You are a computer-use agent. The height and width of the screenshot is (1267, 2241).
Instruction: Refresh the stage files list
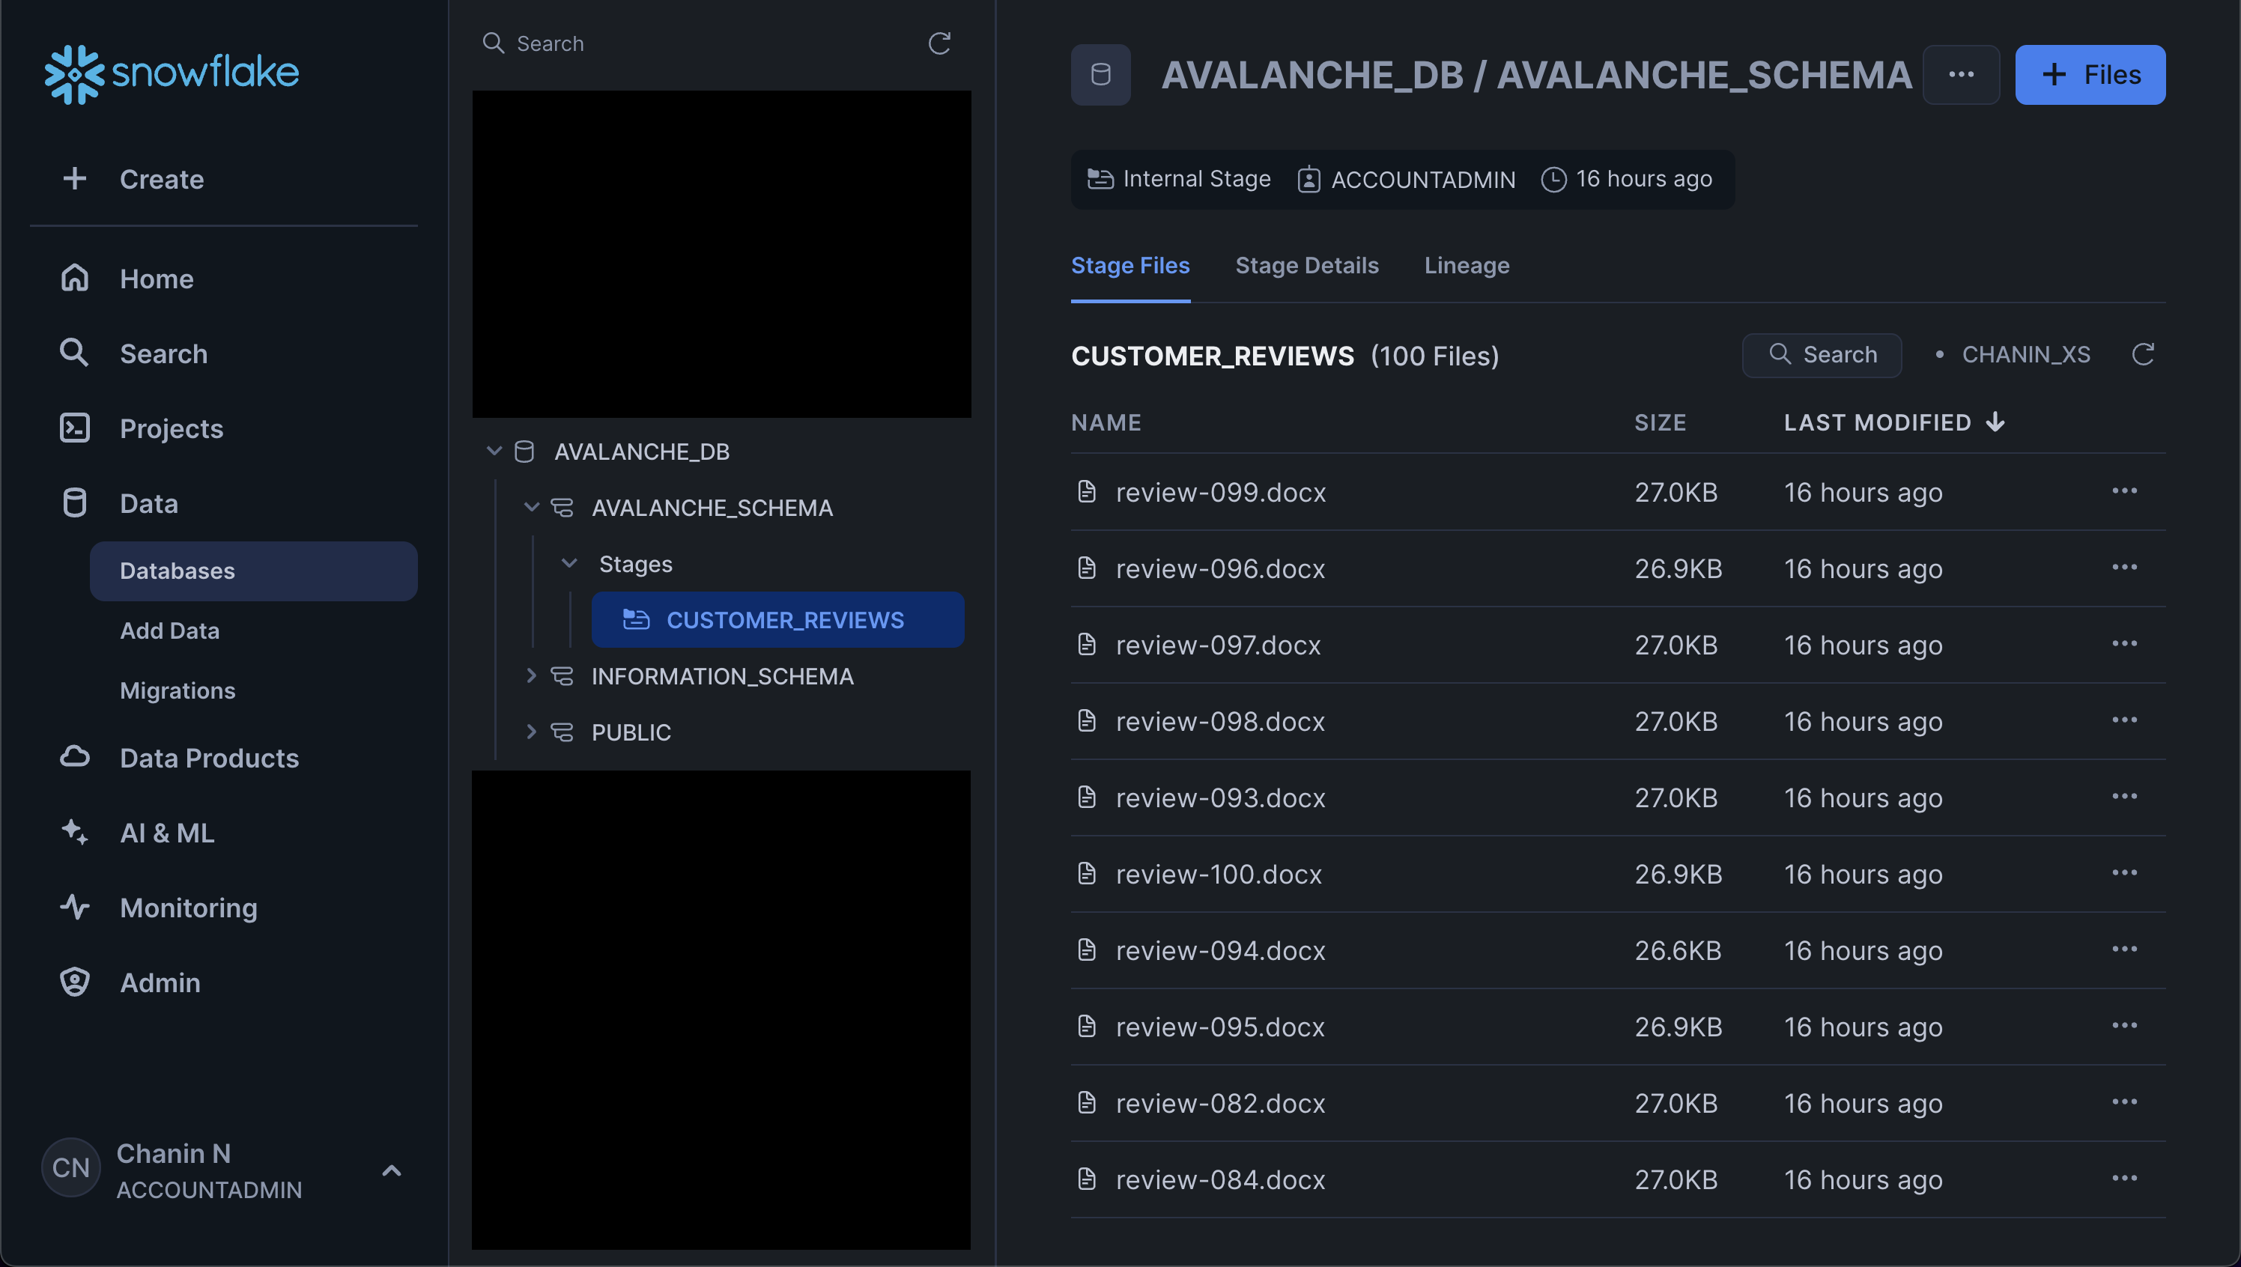click(2143, 354)
